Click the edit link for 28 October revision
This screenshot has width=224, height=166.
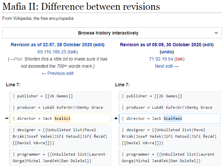click(99, 45)
